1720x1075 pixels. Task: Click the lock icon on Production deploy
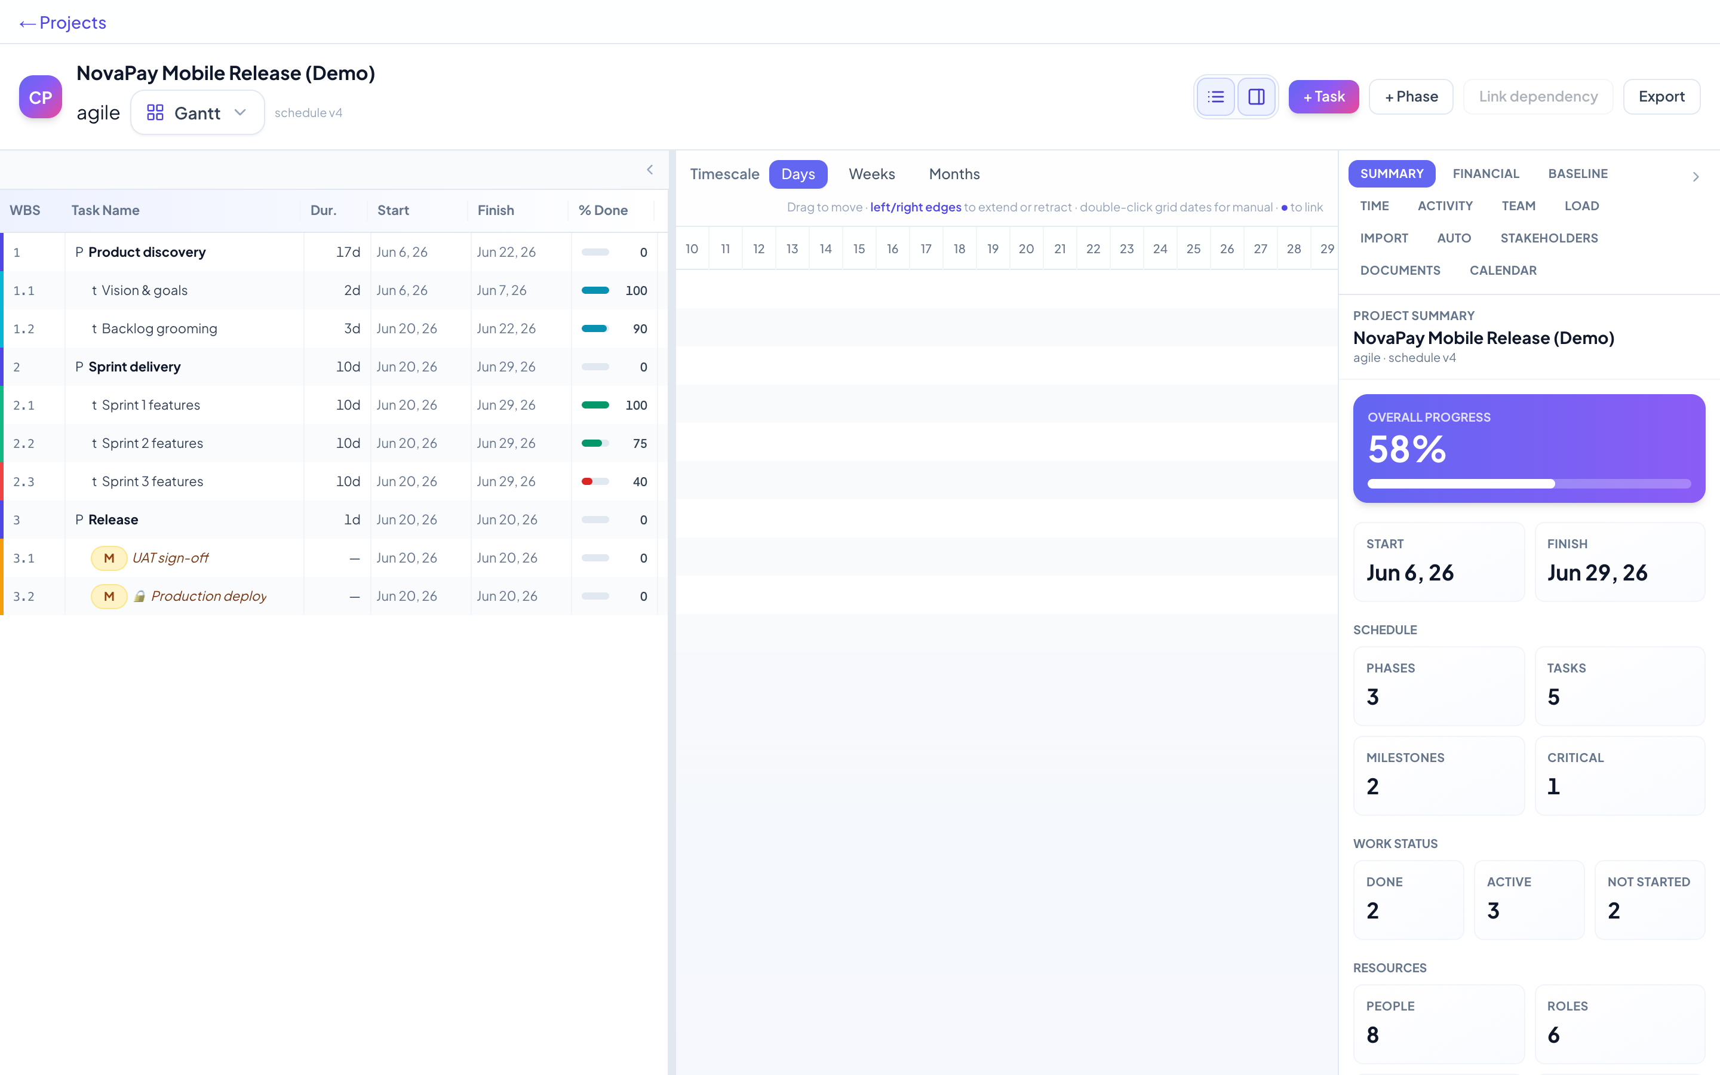140,597
